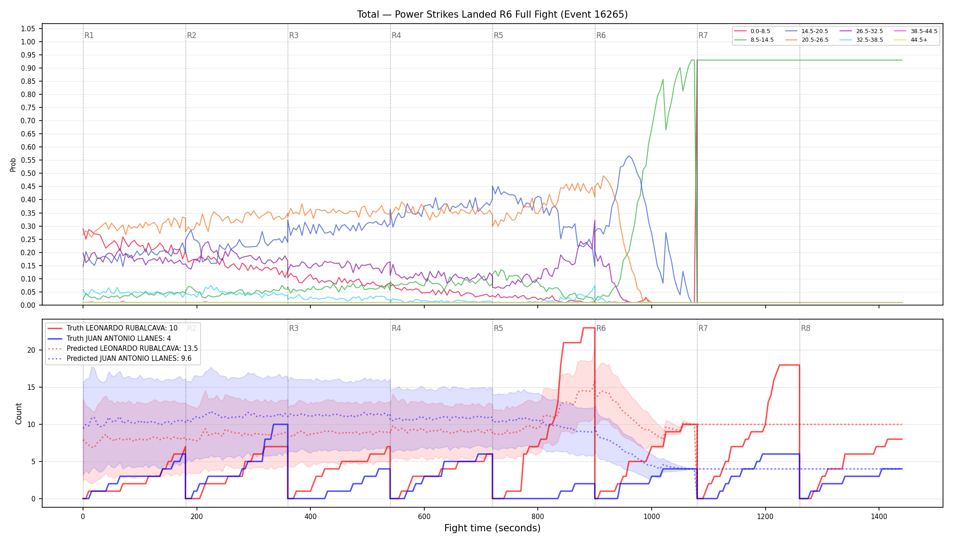This screenshot has height=544, width=953.
Task: Click the Fight time (seconds) axis label
Action: pyautogui.click(x=492, y=528)
